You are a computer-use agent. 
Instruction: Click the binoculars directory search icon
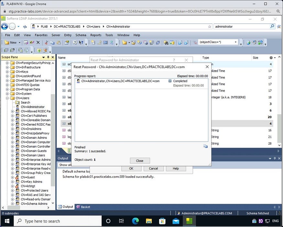tap(166, 42)
